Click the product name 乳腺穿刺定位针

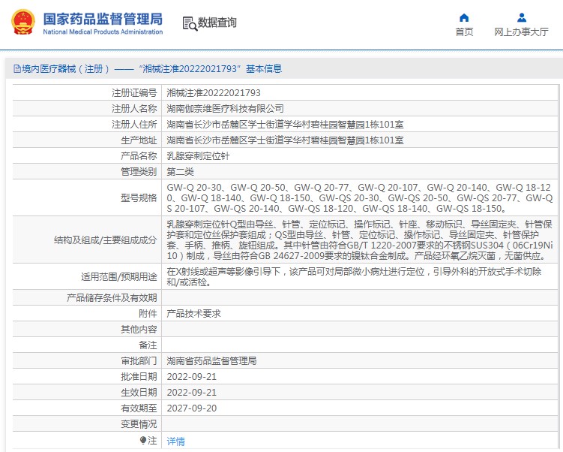(x=198, y=156)
